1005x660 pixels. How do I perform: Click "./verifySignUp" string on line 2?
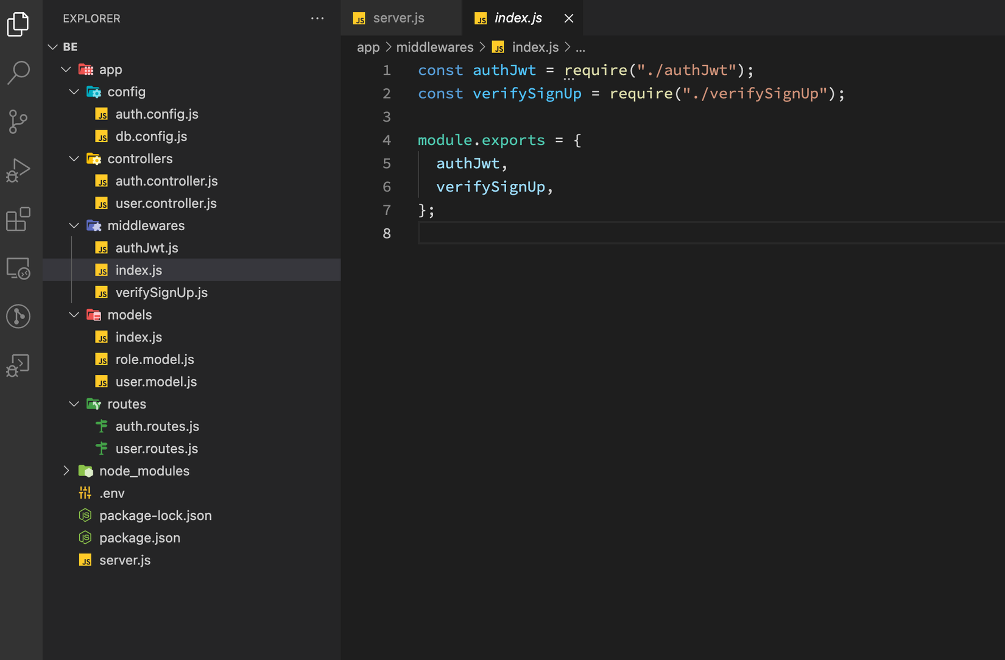click(x=755, y=93)
